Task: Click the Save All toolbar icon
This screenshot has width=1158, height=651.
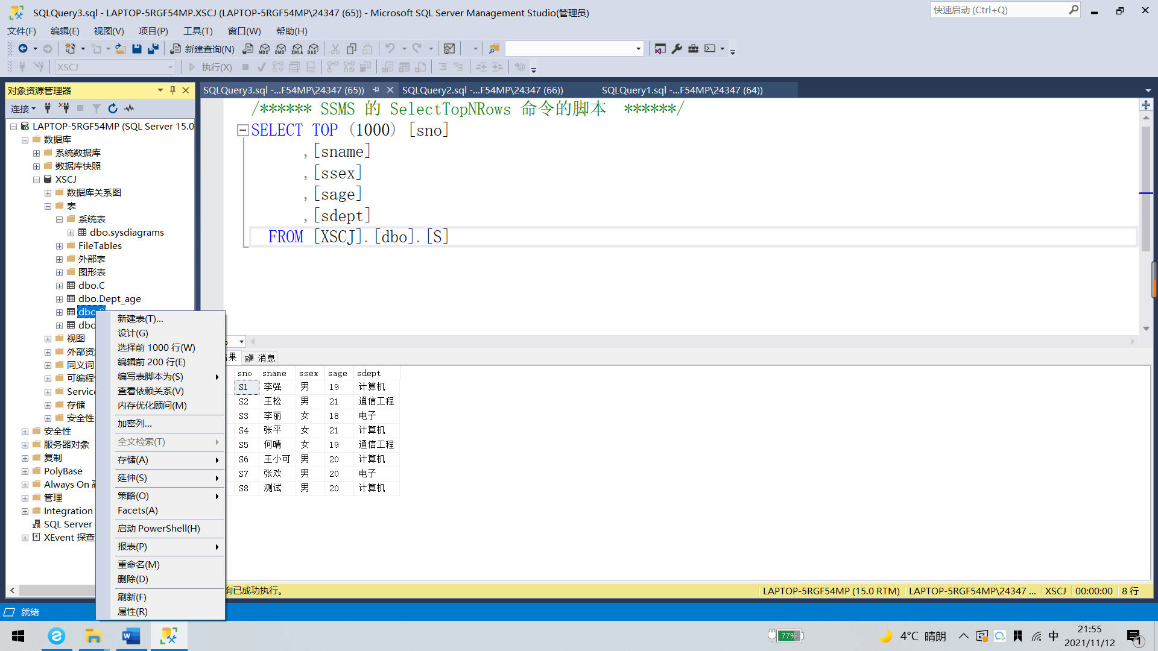Action: (153, 49)
